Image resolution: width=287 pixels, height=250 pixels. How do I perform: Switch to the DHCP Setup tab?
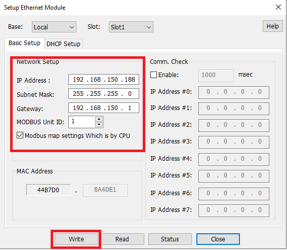(x=63, y=44)
